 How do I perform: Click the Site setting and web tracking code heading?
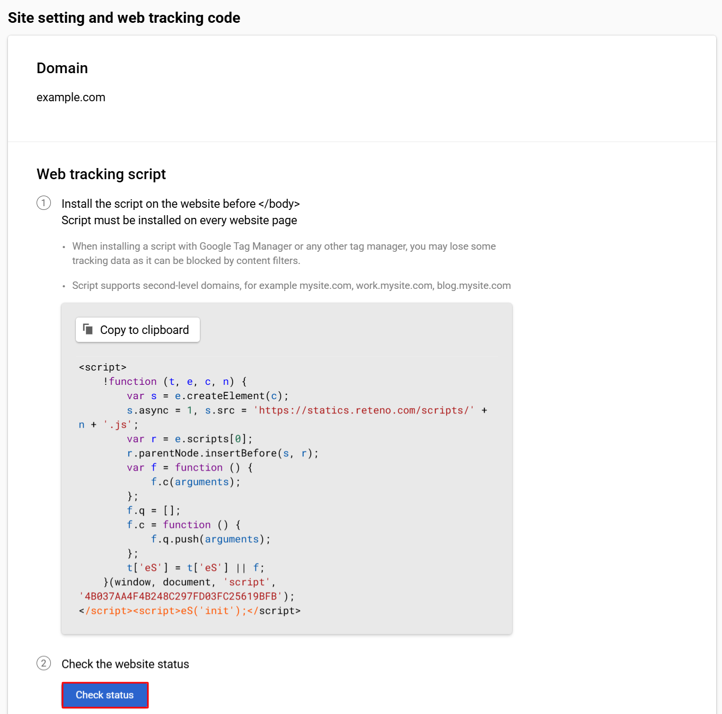pos(124,18)
